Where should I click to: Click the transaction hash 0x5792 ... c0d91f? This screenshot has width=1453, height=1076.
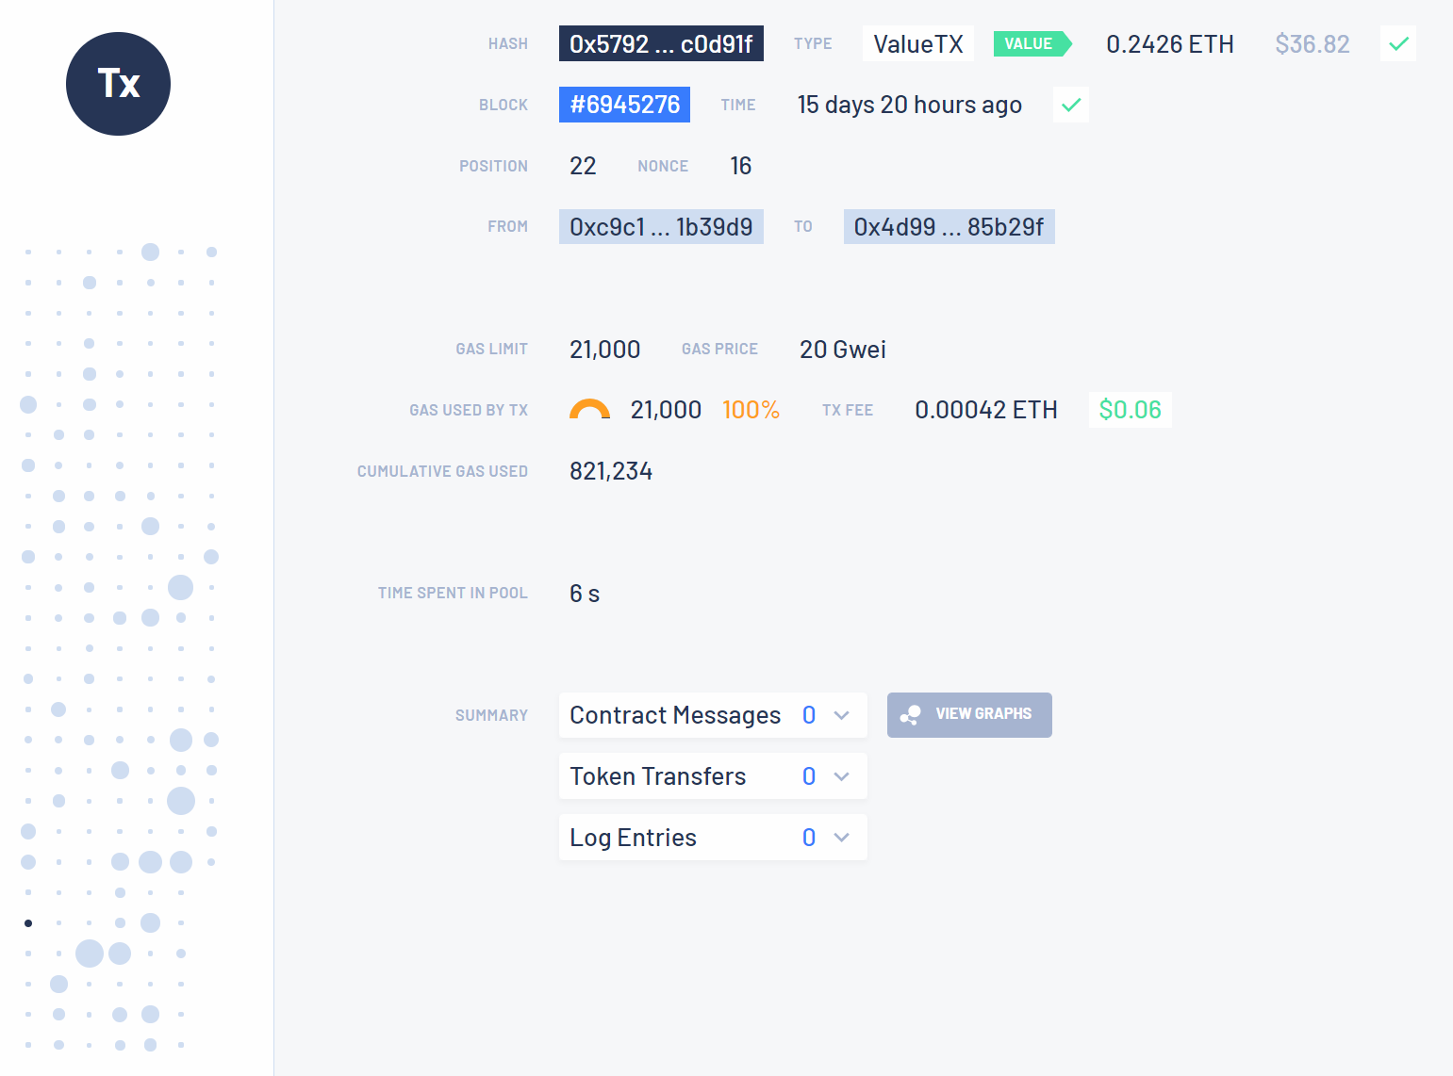pos(661,43)
